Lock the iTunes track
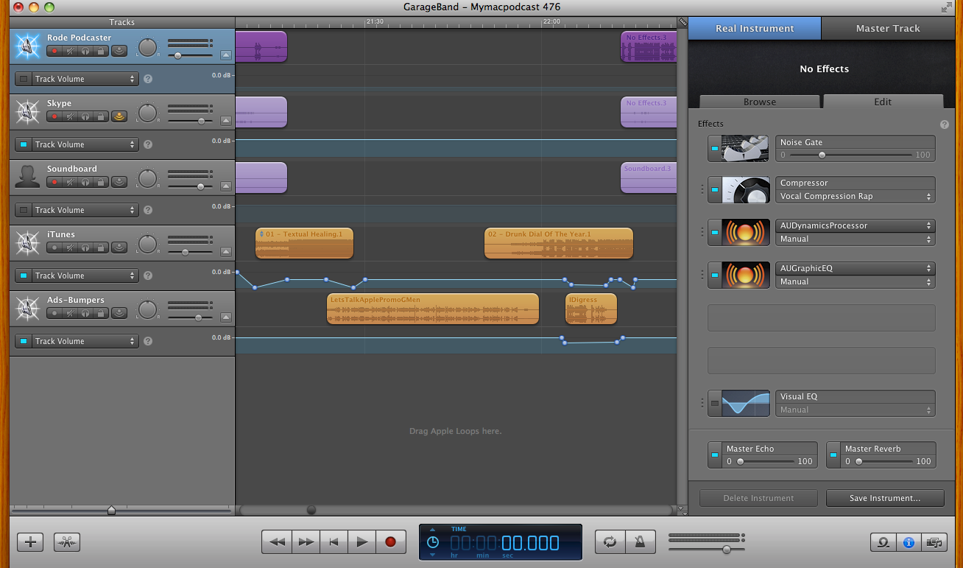Image resolution: width=963 pixels, height=568 pixels. [100, 248]
